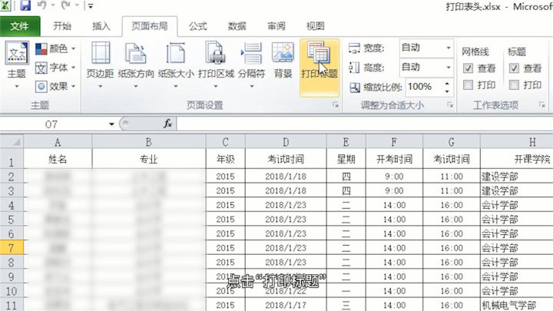Image resolution: width=553 pixels, height=311 pixels.
Task: Open the Name Box dropdown arrow
Action: coord(111,124)
